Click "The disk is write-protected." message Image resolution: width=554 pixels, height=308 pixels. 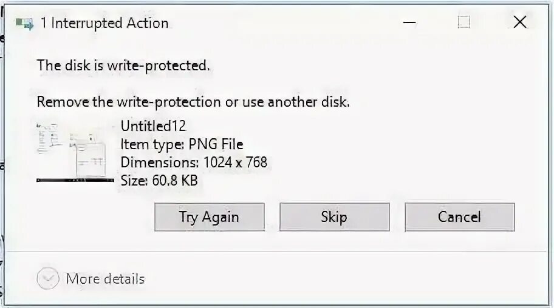(123, 65)
